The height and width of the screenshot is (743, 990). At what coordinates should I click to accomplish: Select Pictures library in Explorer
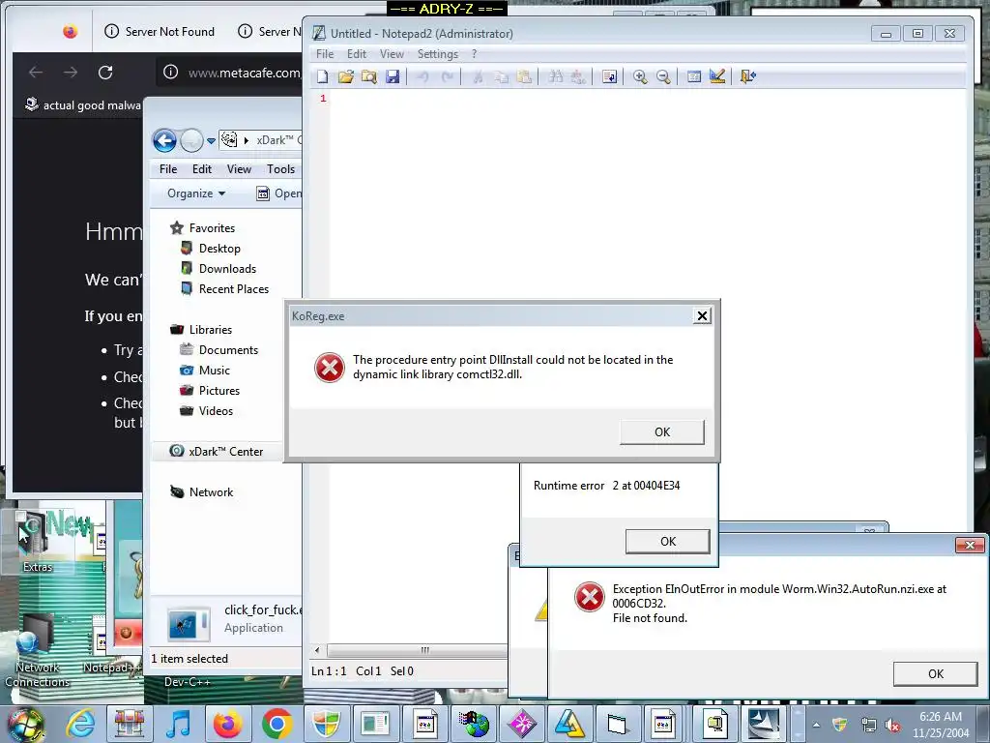pos(210,391)
